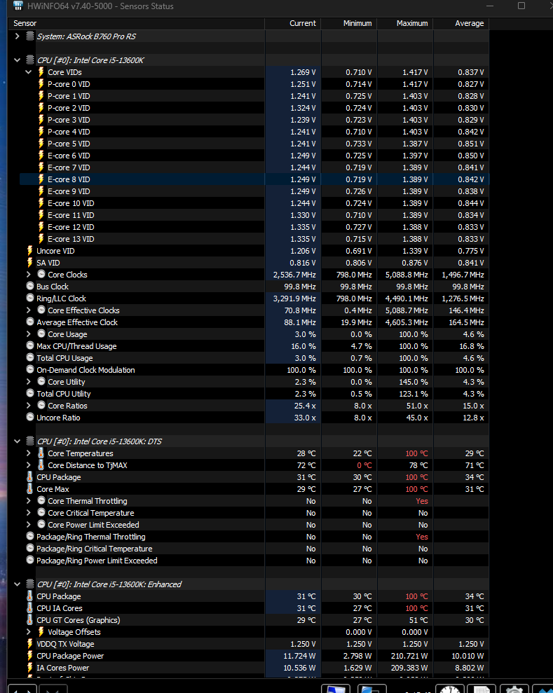Screen dimensions: 553x693
Task: Select the P-core 2 VID row label
Action: tap(69, 108)
